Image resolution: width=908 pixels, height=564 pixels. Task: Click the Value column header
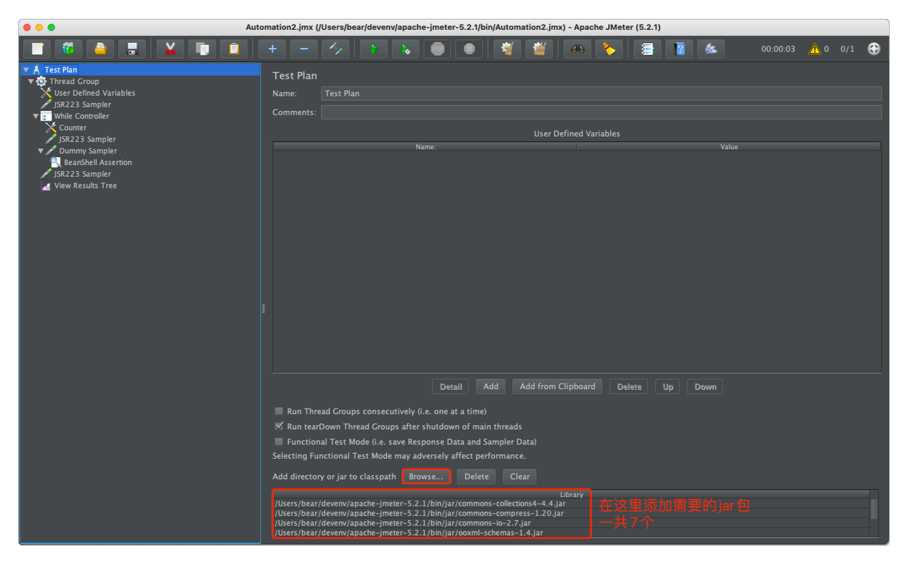click(729, 147)
